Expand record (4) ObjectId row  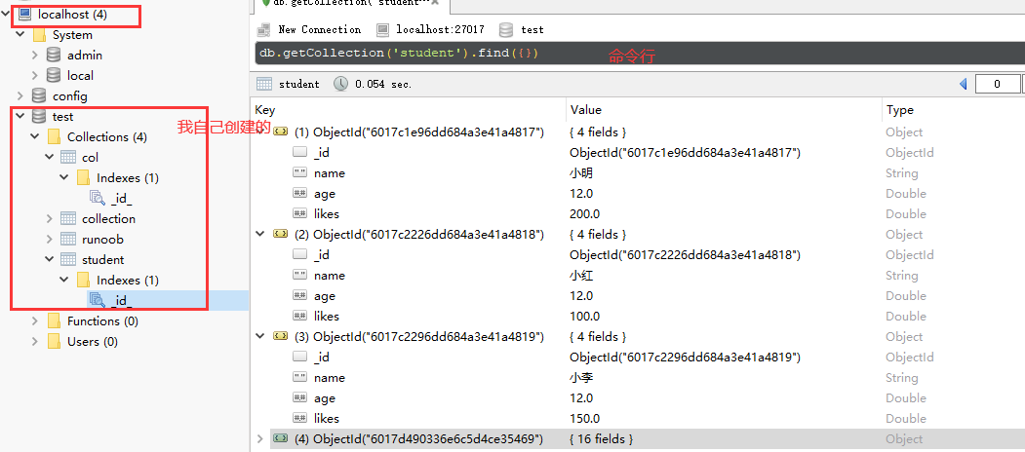point(260,439)
